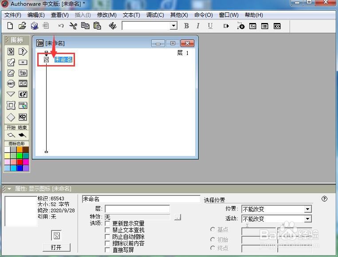Click the 打开 button
Image resolution: width=338 pixels, height=257 pixels.
coord(56,247)
